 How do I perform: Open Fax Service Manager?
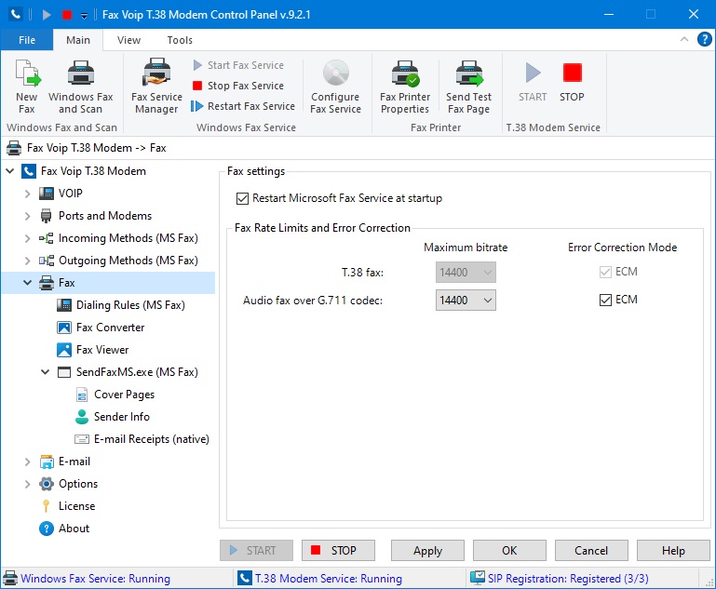pos(156,87)
